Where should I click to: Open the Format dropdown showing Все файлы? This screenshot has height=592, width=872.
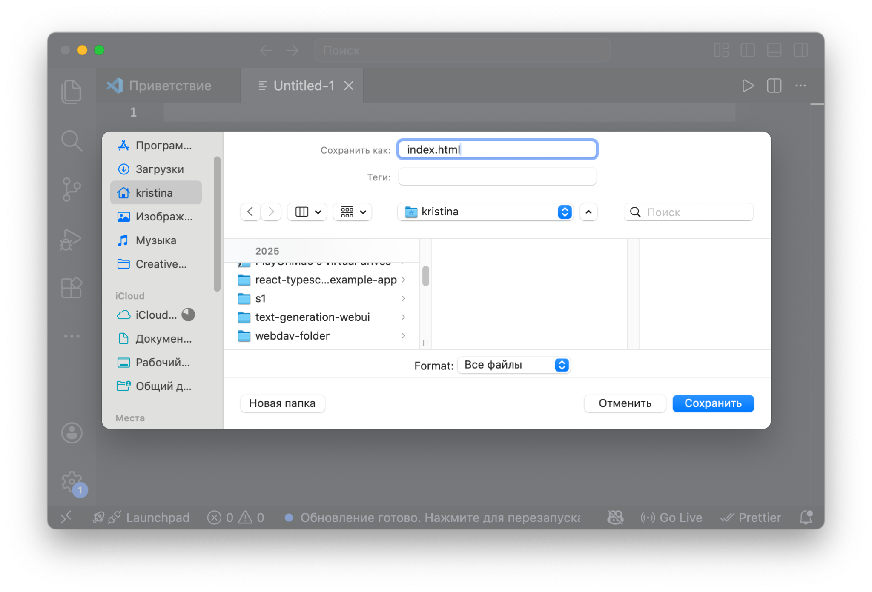tap(514, 365)
